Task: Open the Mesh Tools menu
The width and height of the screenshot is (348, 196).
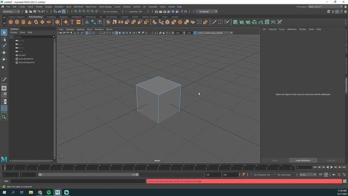Action: 91,7
